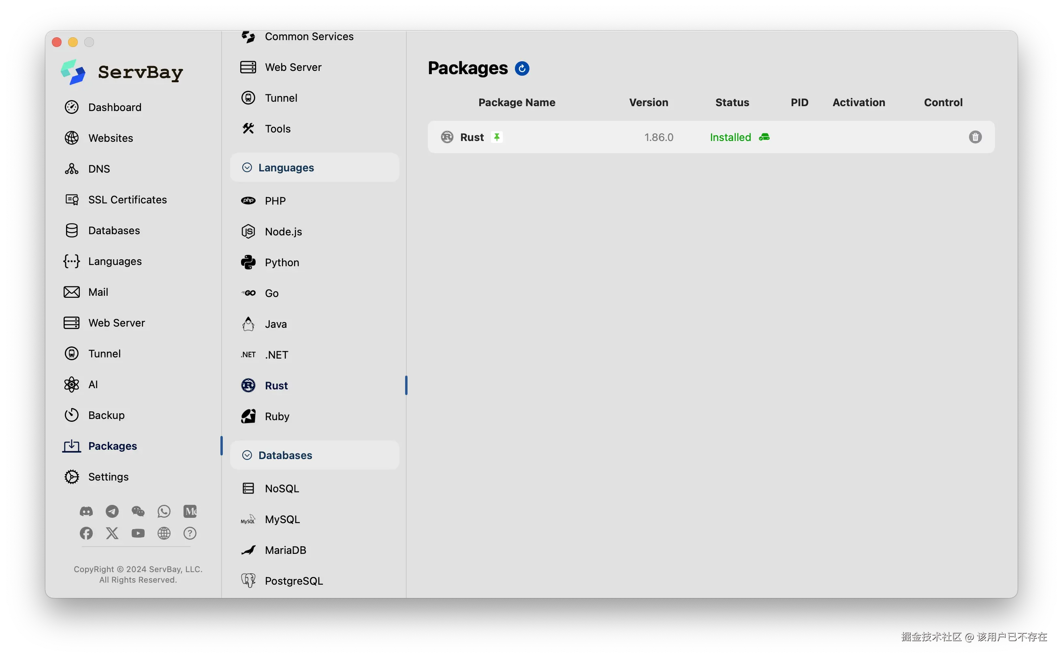Screen dimensions: 1063x658
Task: Open Settings in left sidebar
Action: pyautogui.click(x=108, y=477)
